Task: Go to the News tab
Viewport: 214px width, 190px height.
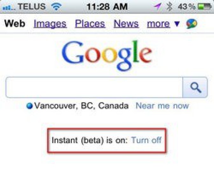Action: pyautogui.click(x=126, y=24)
